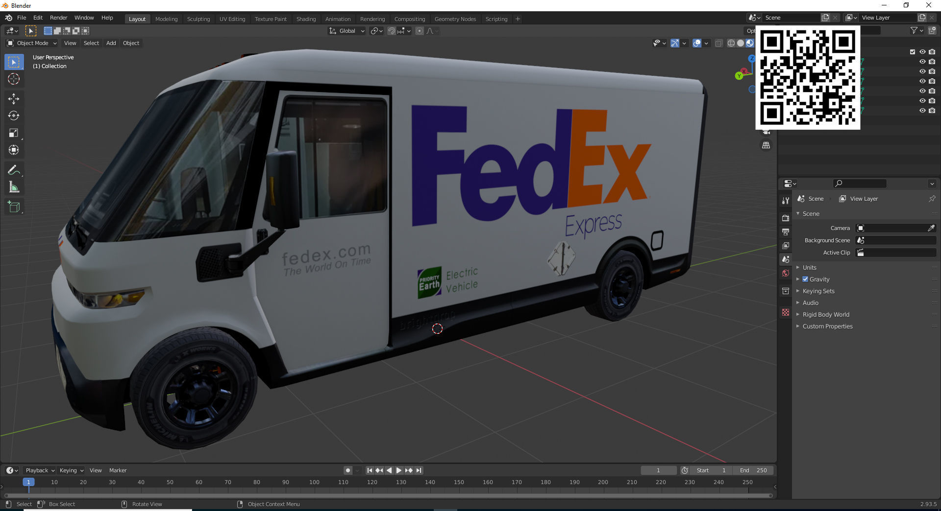Open the File menu
This screenshot has height=511, width=941.
click(x=22, y=18)
